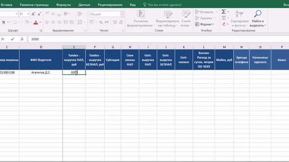Increase decimal places
Image resolution: width=289 pixels, height=162 pixels.
pos(115,22)
